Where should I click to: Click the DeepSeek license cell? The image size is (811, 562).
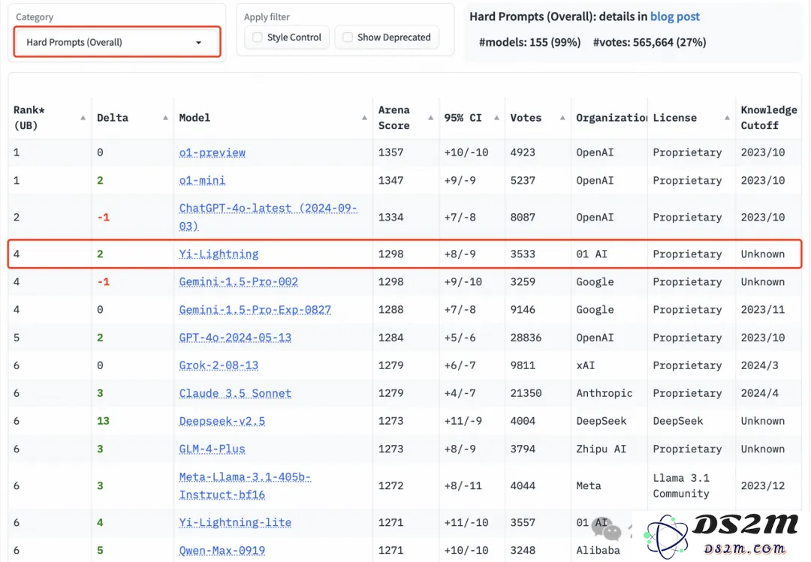pyautogui.click(x=678, y=422)
